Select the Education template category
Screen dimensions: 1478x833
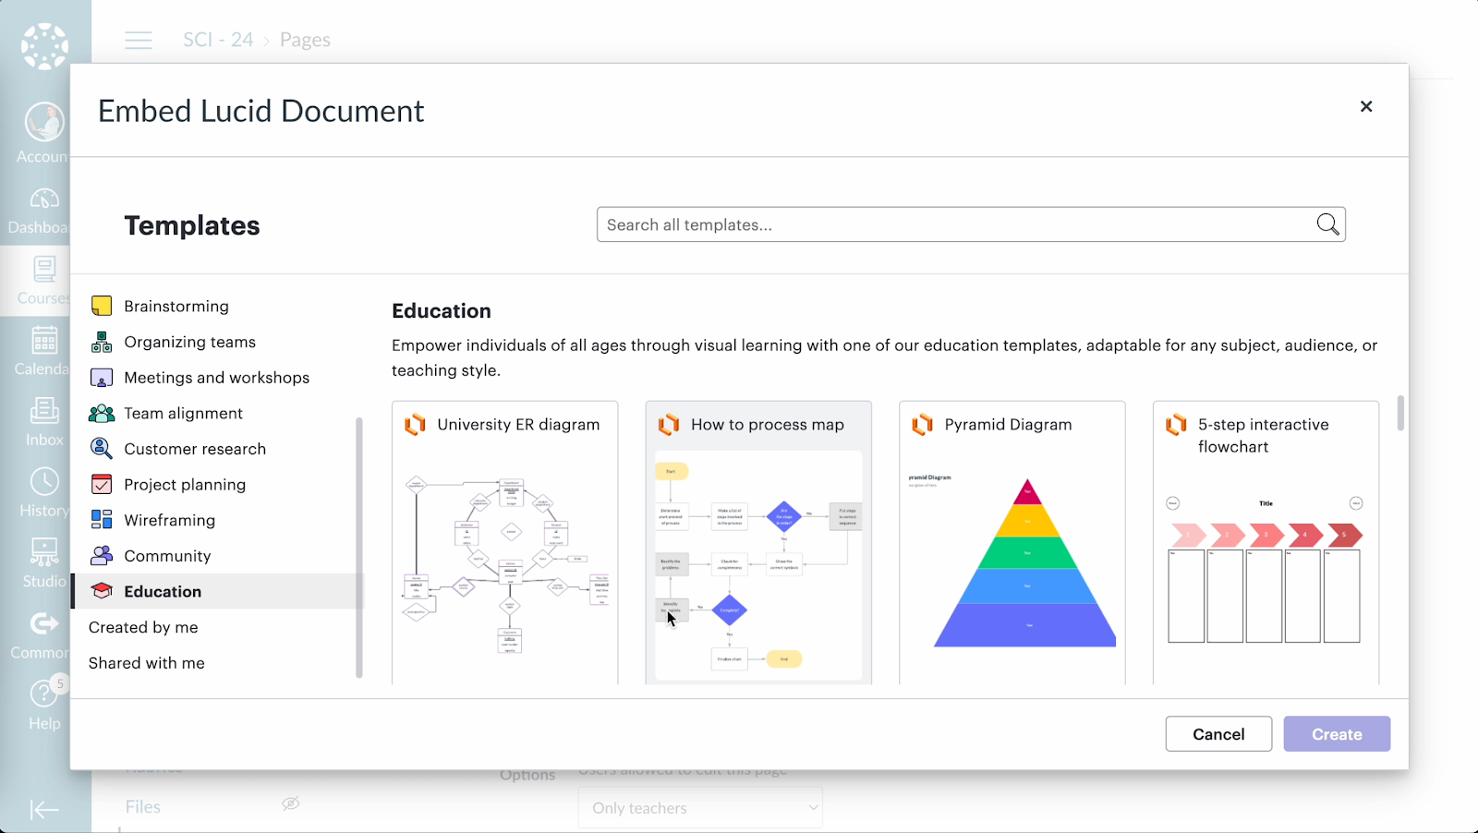click(218, 591)
